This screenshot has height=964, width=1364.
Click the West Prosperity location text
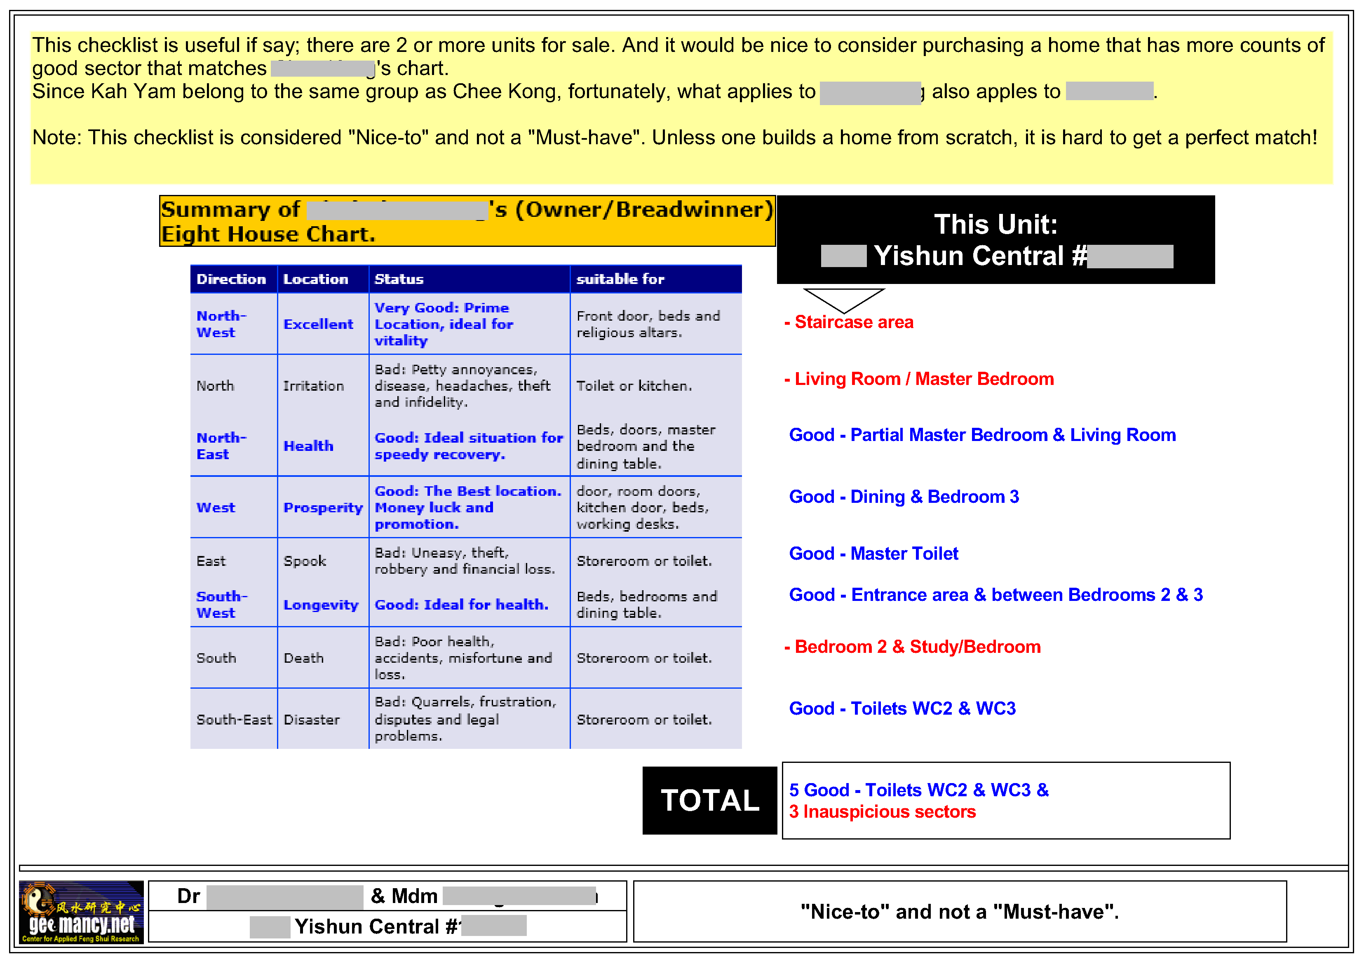323,508
